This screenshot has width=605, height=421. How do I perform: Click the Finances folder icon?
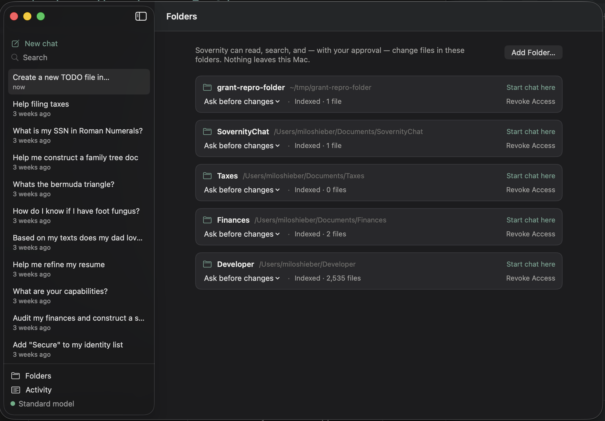click(207, 220)
